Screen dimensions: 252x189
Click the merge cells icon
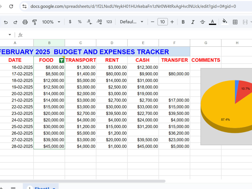pyautogui.click(x=245, y=22)
